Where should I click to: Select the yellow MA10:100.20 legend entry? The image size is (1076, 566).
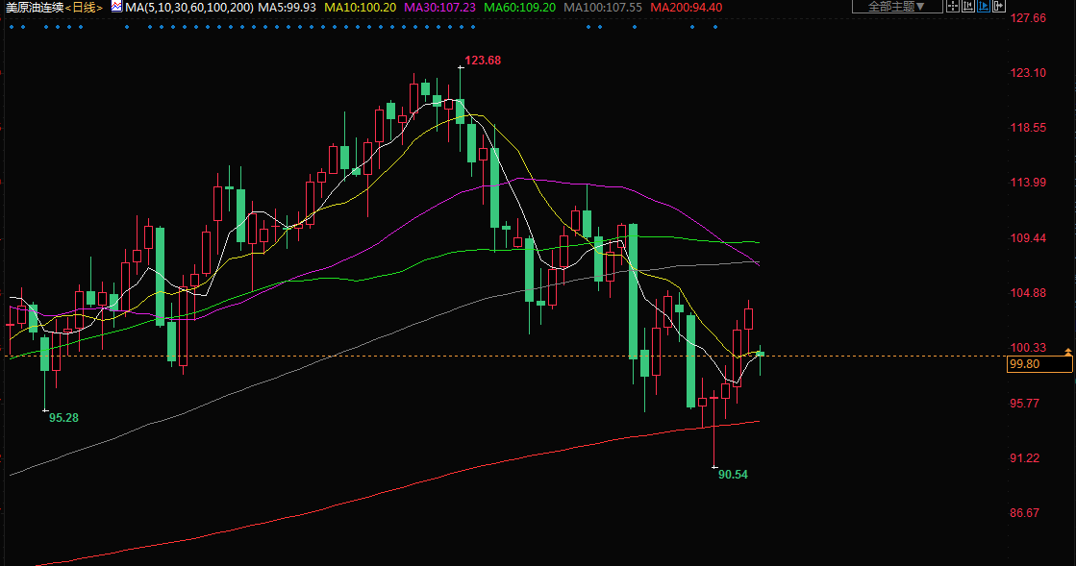[360, 8]
